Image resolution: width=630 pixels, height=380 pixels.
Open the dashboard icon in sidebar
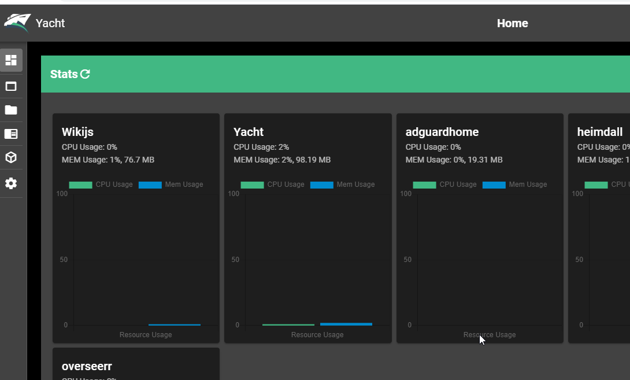click(11, 60)
